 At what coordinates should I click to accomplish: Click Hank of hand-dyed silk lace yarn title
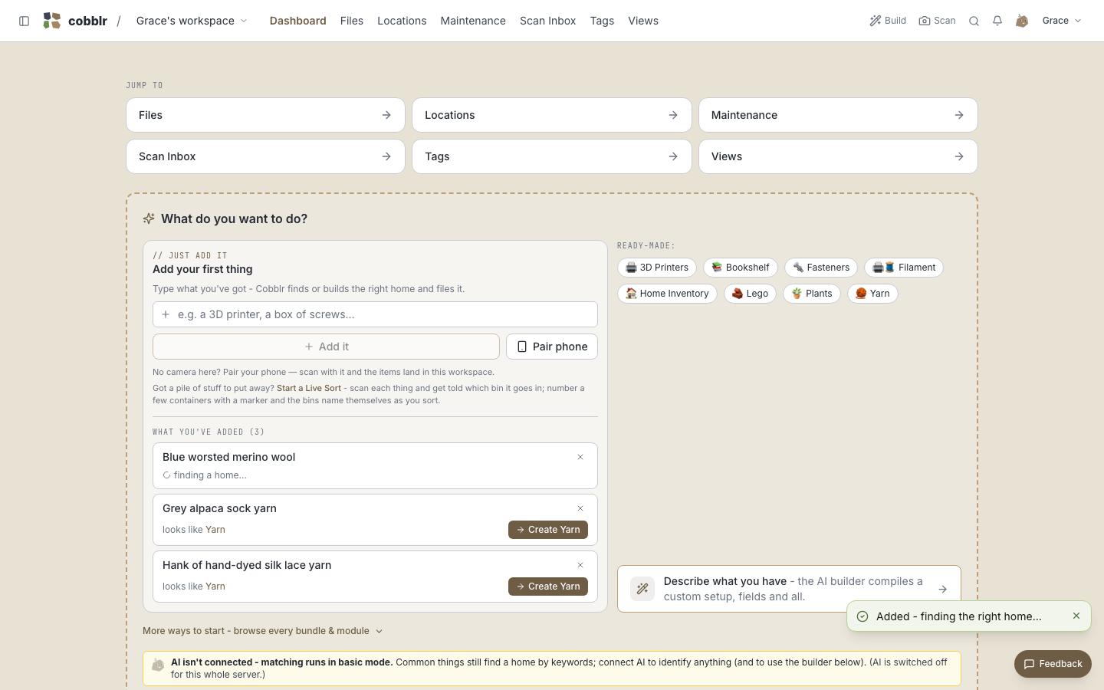click(247, 565)
